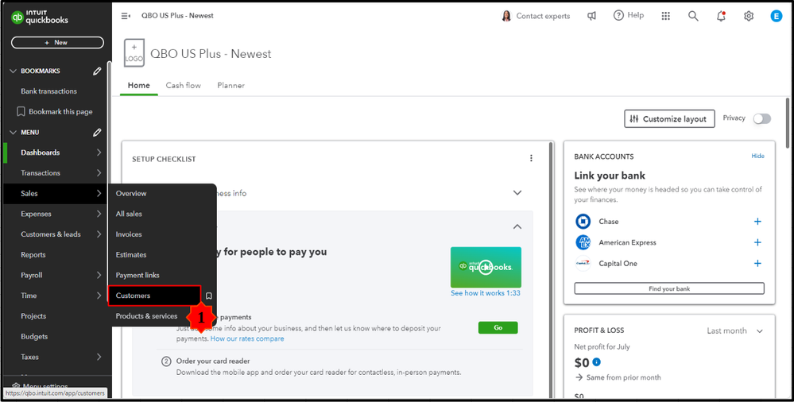Add American Express with plus icon
794x402 pixels.
[757, 242]
